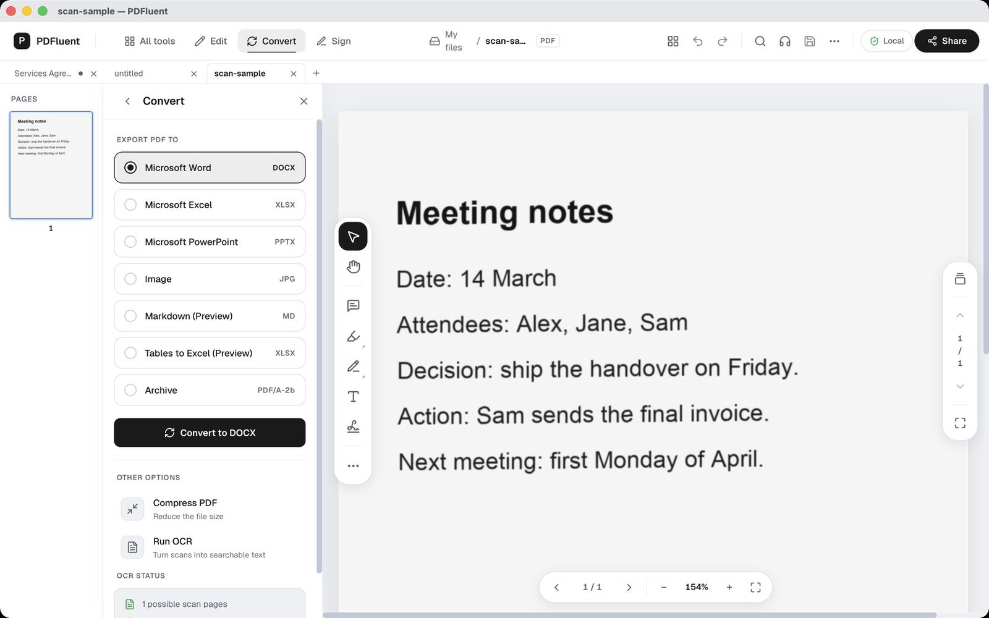Toggle the page layers panel icon

click(x=960, y=279)
